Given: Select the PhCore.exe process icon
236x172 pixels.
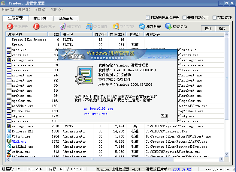Looking at the screenshot, I should coord(9,111).
